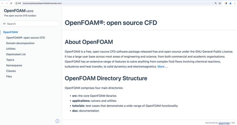Open the Files sidebar entry
The width and height of the screenshot is (237, 125).
(x=9, y=77)
